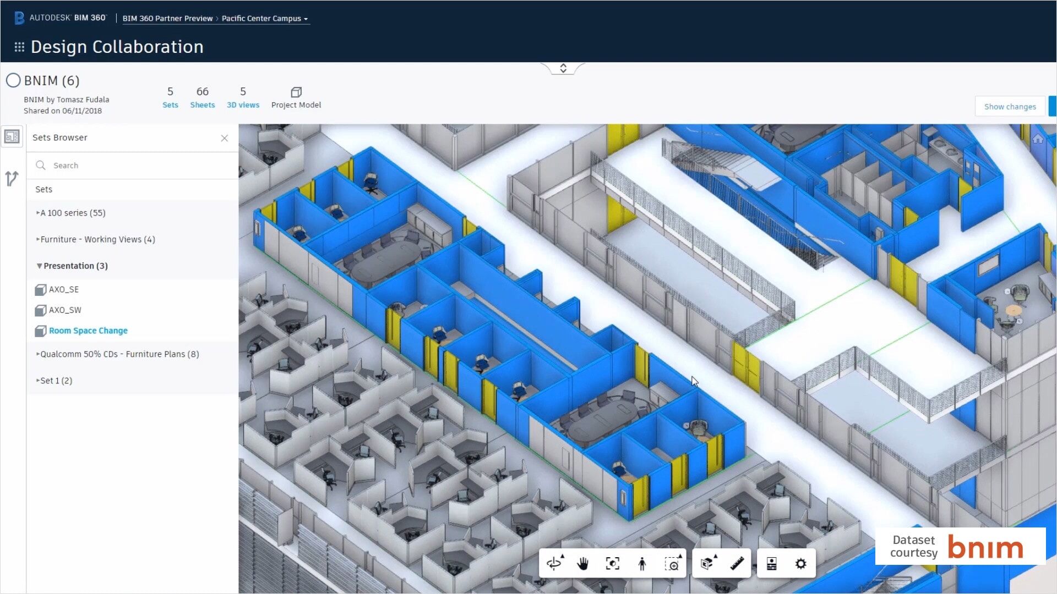Click the Section analysis cube icon

tap(707, 563)
